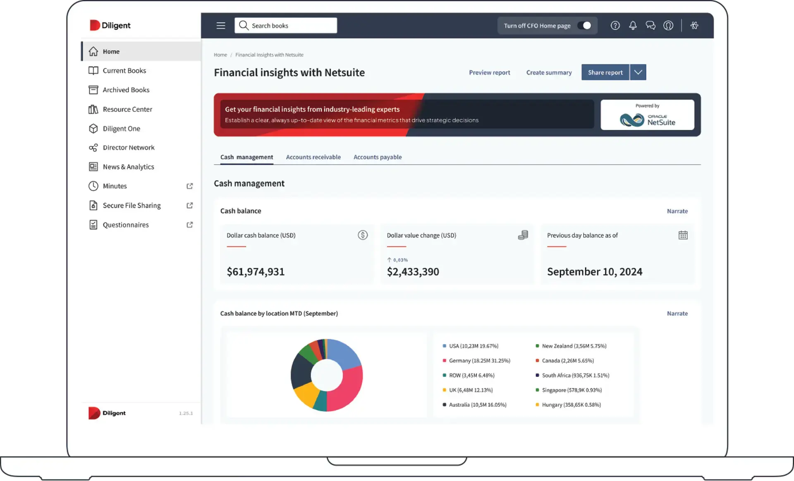Screen dimensions: 794x481
Task: Expand the Share report dropdown arrow
Action: pos(638,72)
